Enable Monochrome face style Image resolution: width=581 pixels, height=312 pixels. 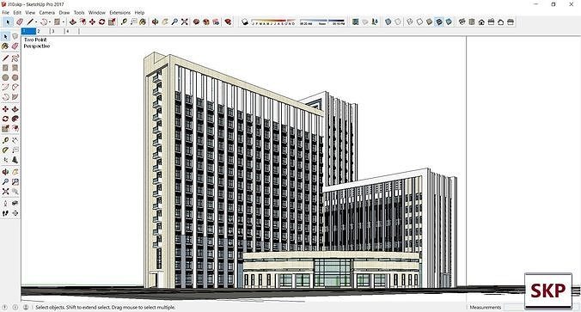coord(449,21)
